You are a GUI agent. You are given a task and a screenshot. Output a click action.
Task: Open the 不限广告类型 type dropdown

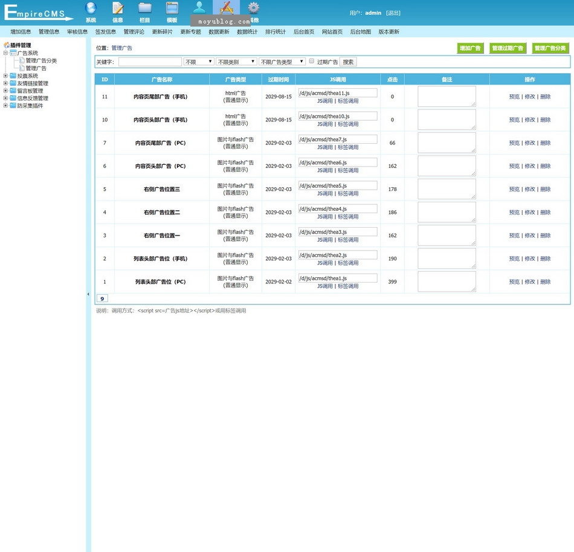(x=282, y=62)
